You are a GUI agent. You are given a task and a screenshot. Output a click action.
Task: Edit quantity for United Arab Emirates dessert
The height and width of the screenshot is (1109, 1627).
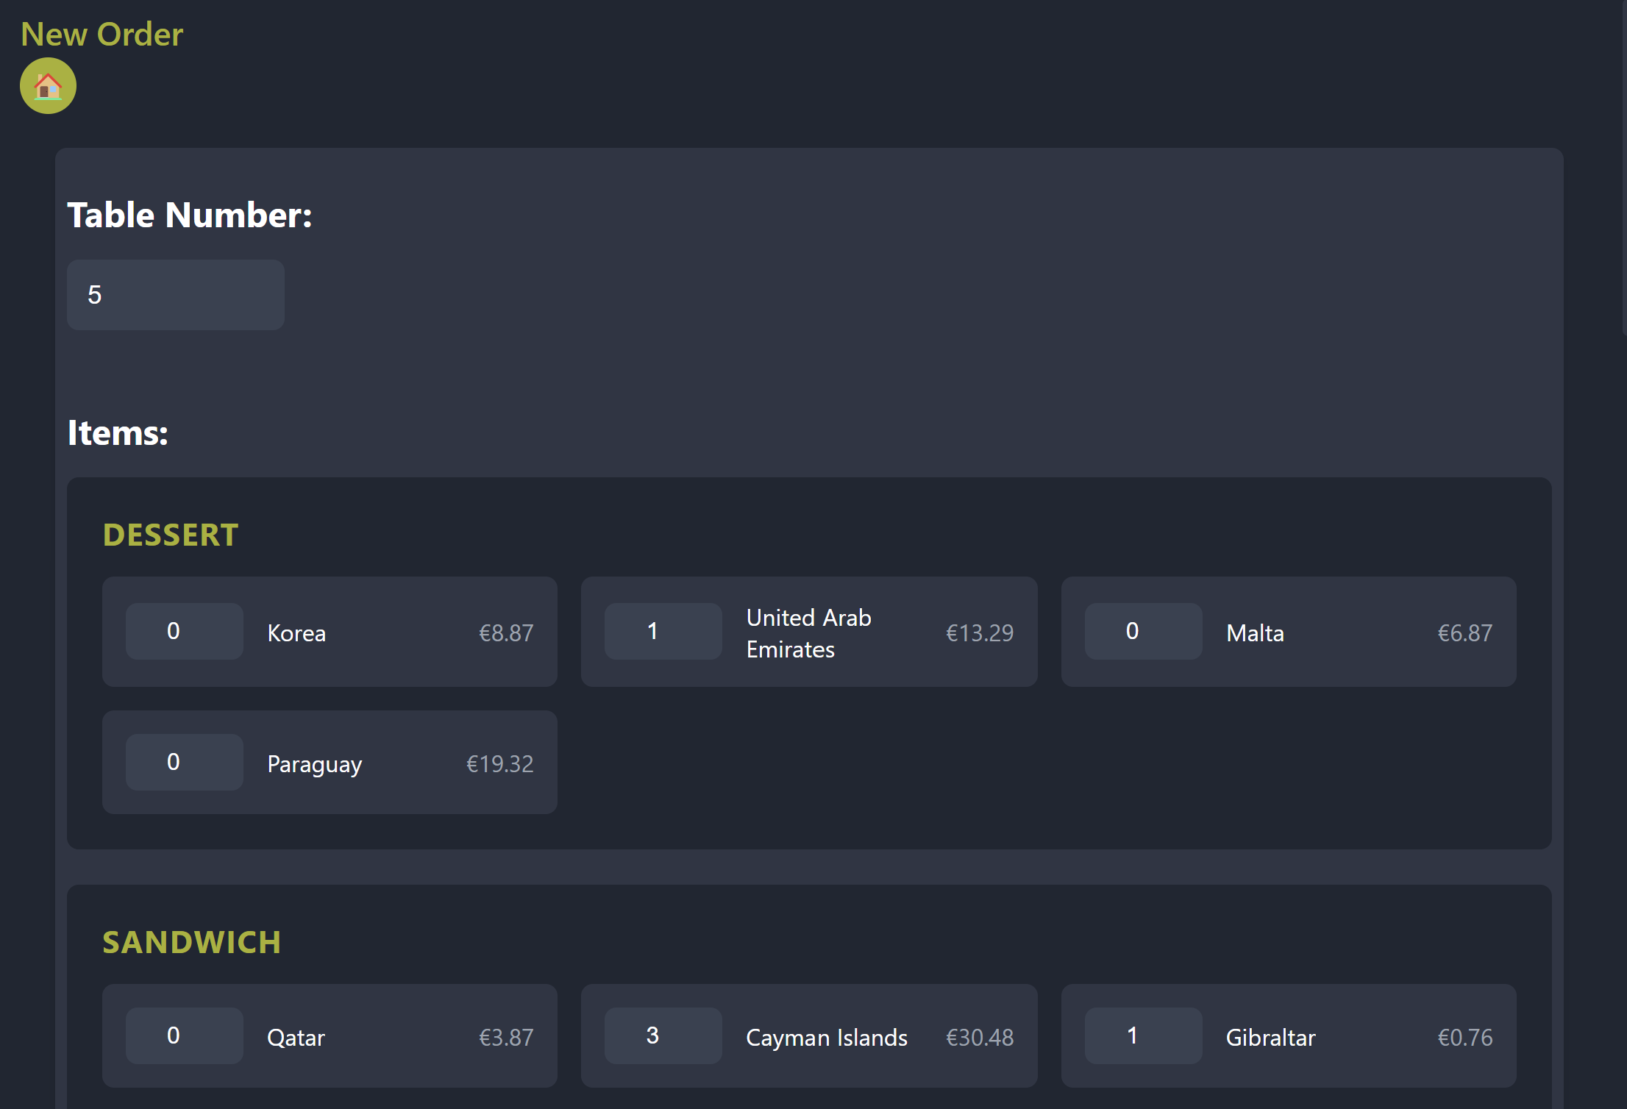(662, 631)
